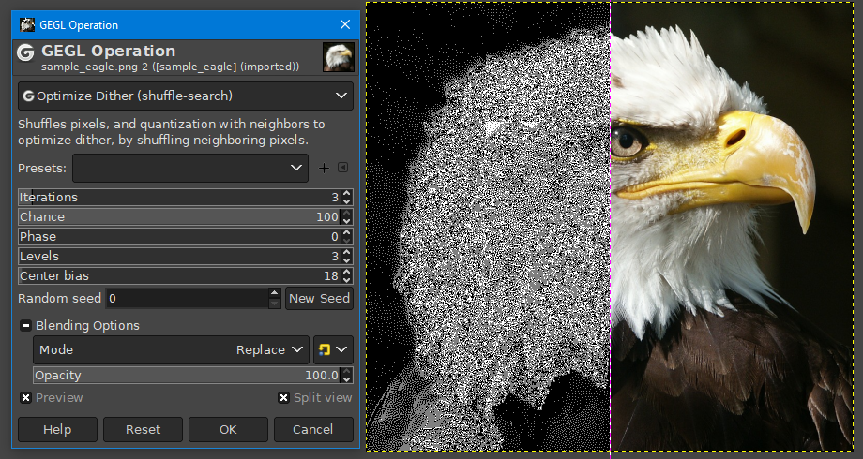Increase the Levels value with up arrow
This screenshot has height=459, width=863.
[347, 252]
